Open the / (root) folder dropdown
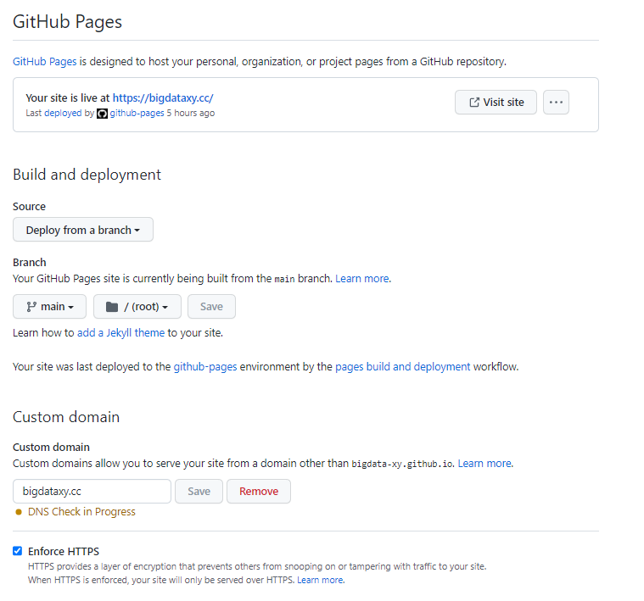Image resolution: width=644 pixels, height=601 pixels. tap(137, 307)
